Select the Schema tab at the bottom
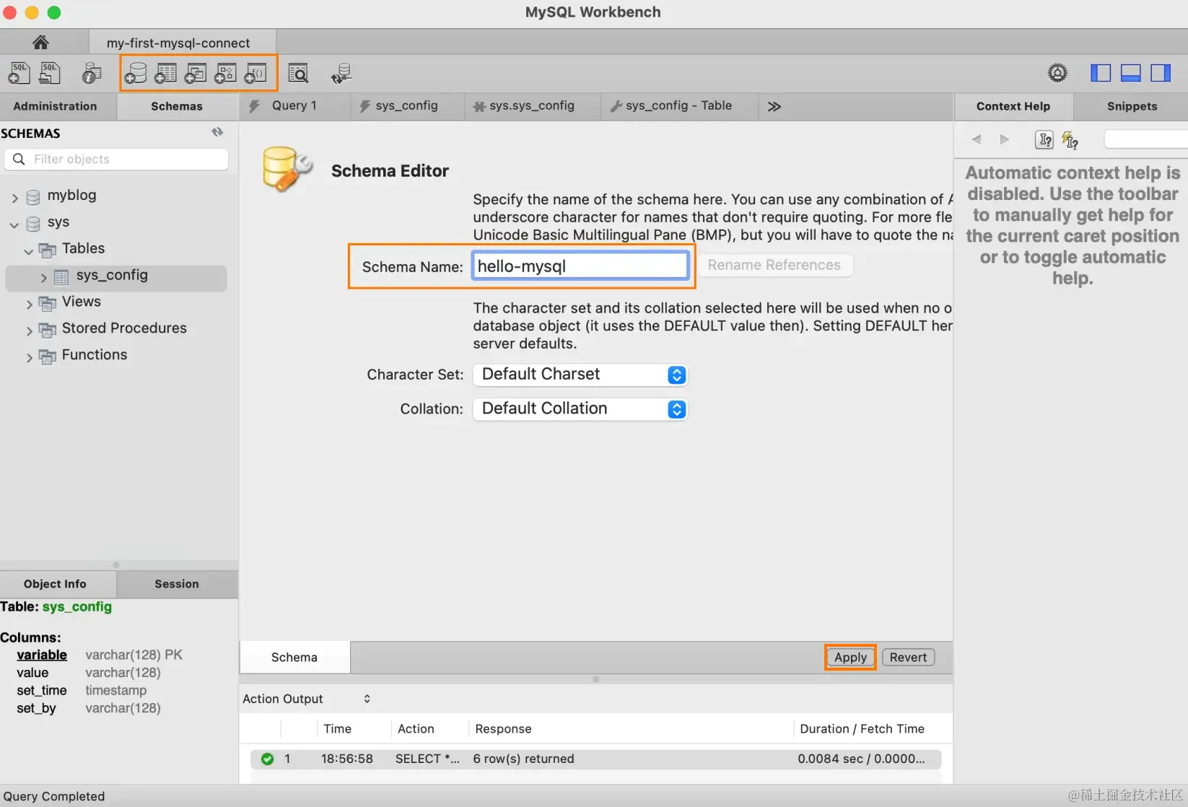This screenshot has height=807, width=1188. tap(294, 658)
